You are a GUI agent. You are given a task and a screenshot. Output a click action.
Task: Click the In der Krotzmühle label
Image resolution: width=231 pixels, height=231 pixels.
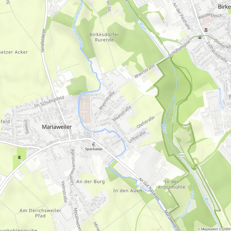point(172,184)
